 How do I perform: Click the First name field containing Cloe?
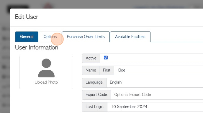158,70
